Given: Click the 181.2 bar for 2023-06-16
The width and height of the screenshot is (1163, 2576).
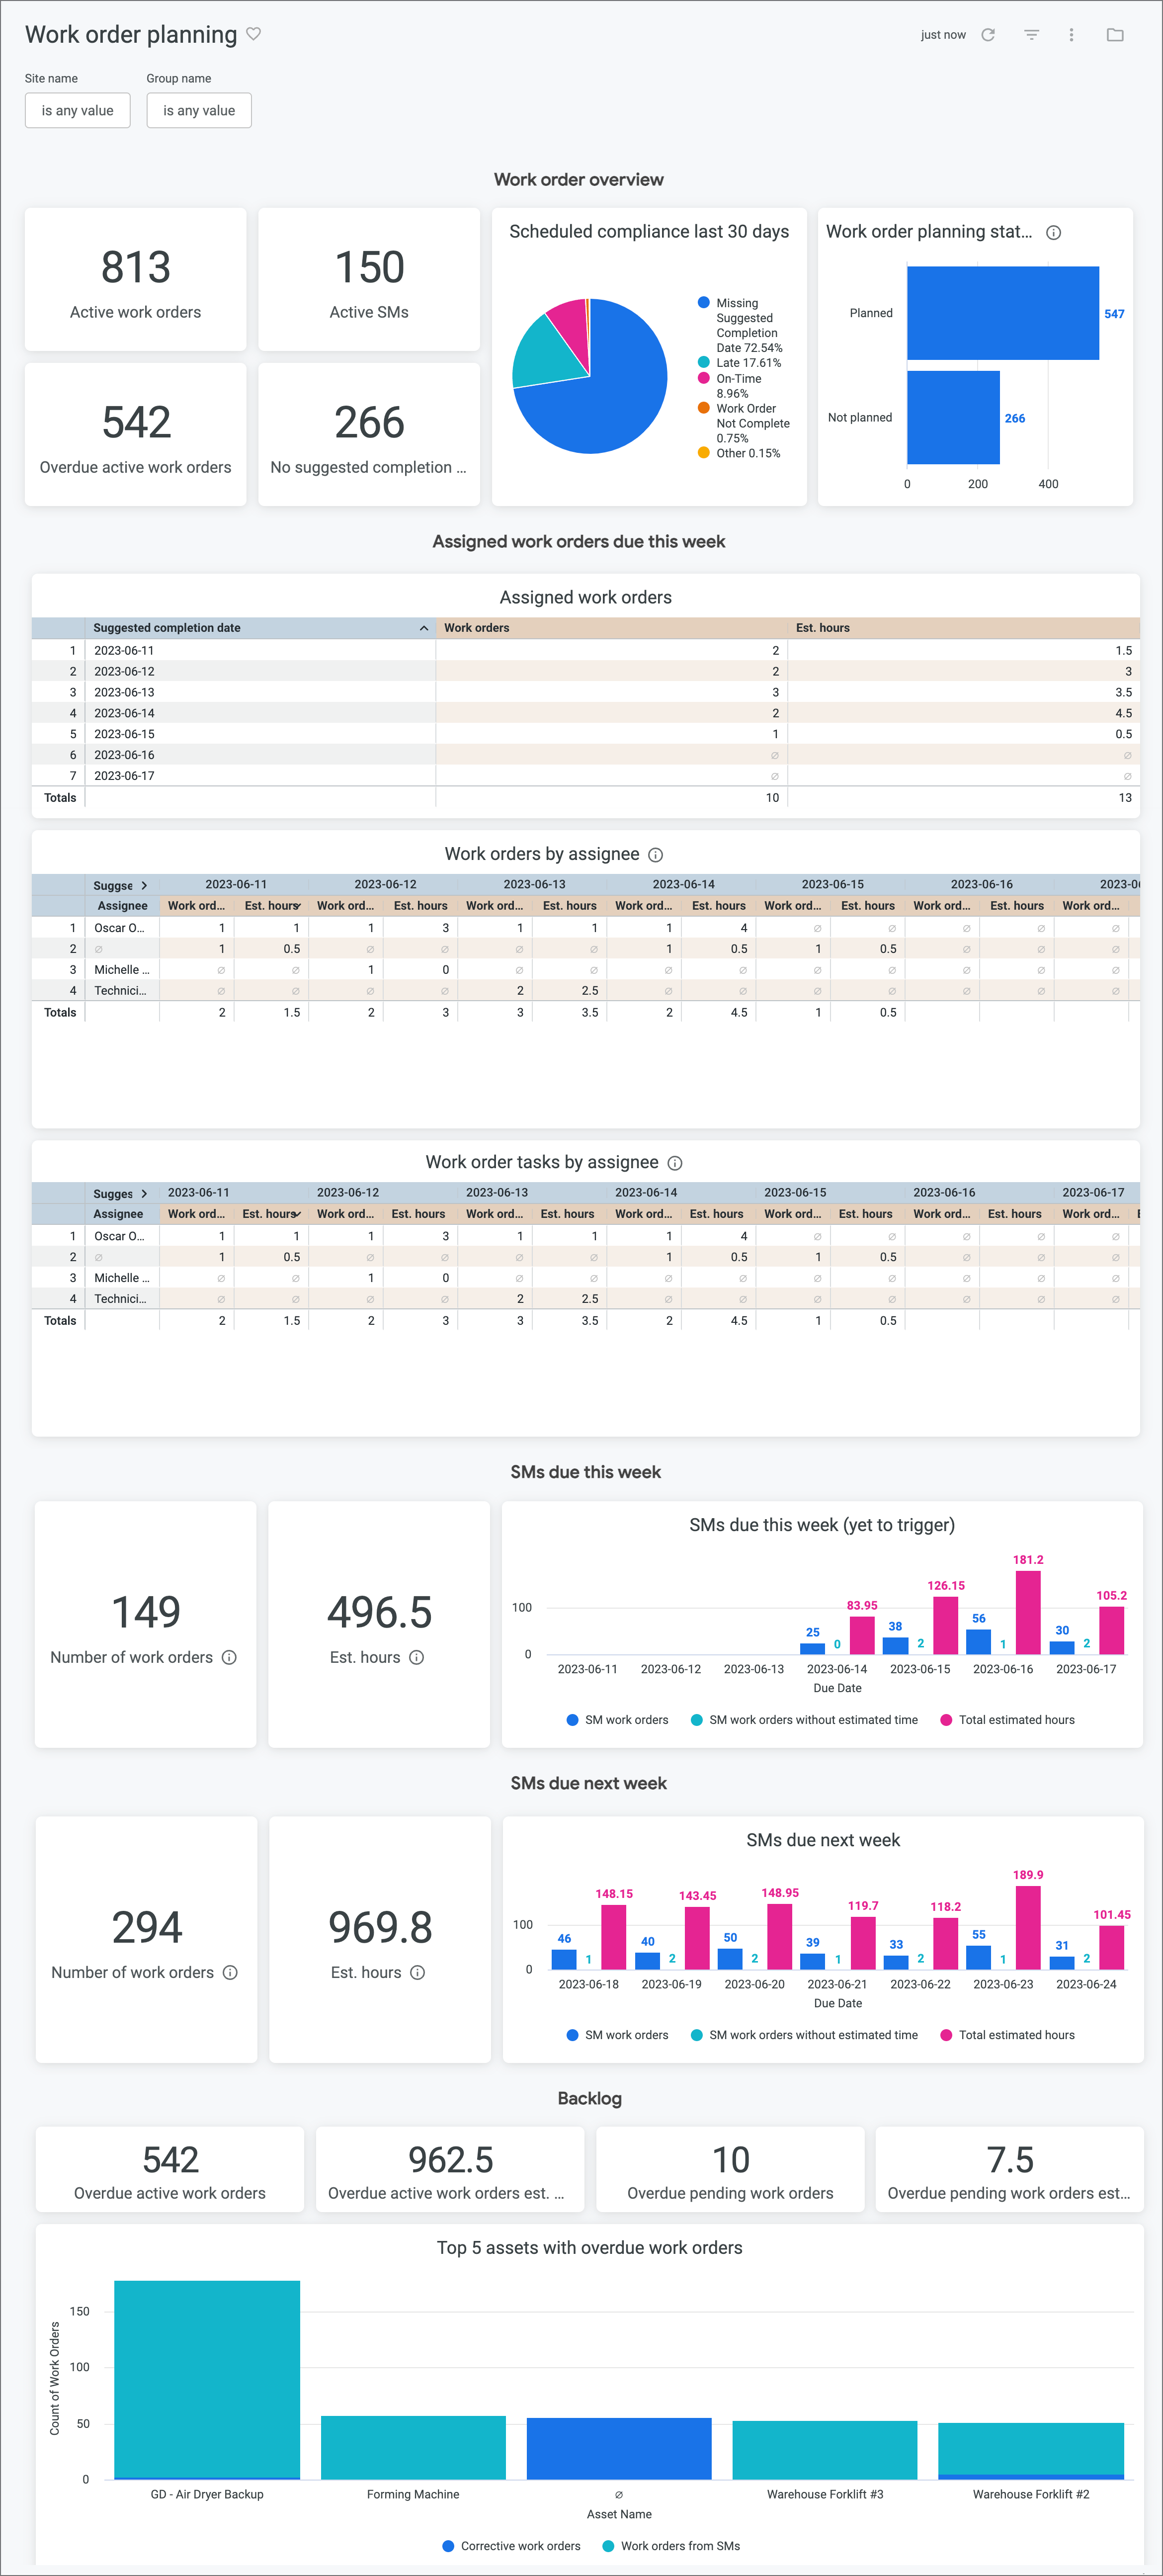Looking at the screenshot, I should [1028, 1612].
